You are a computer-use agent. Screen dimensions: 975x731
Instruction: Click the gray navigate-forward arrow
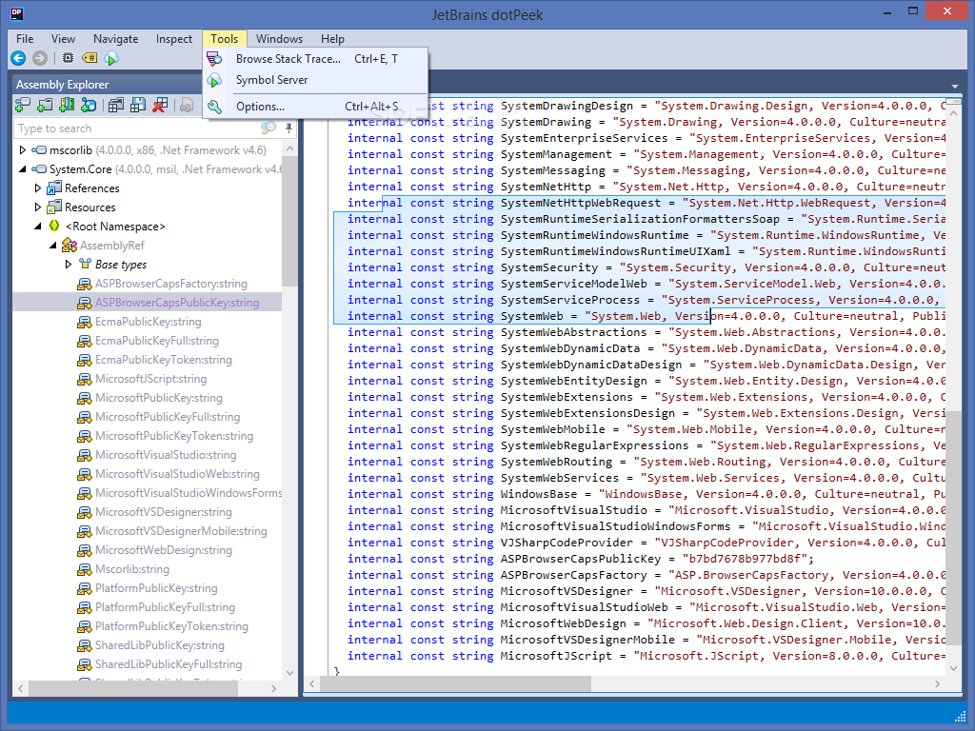(x=40, y=58)
